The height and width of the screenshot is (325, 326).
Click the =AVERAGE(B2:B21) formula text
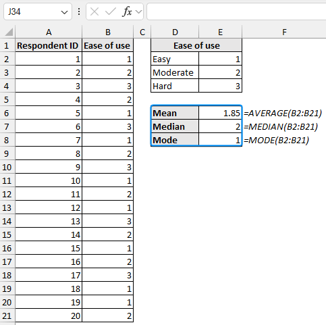pos(283,113)
